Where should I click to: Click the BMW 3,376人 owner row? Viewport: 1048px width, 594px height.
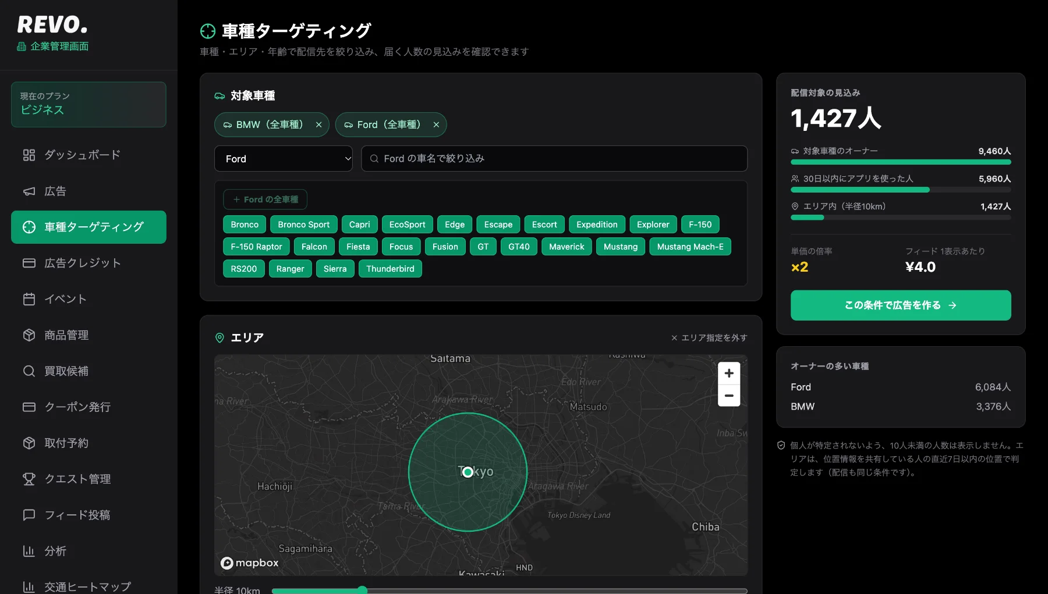click(x=901, y=407)
